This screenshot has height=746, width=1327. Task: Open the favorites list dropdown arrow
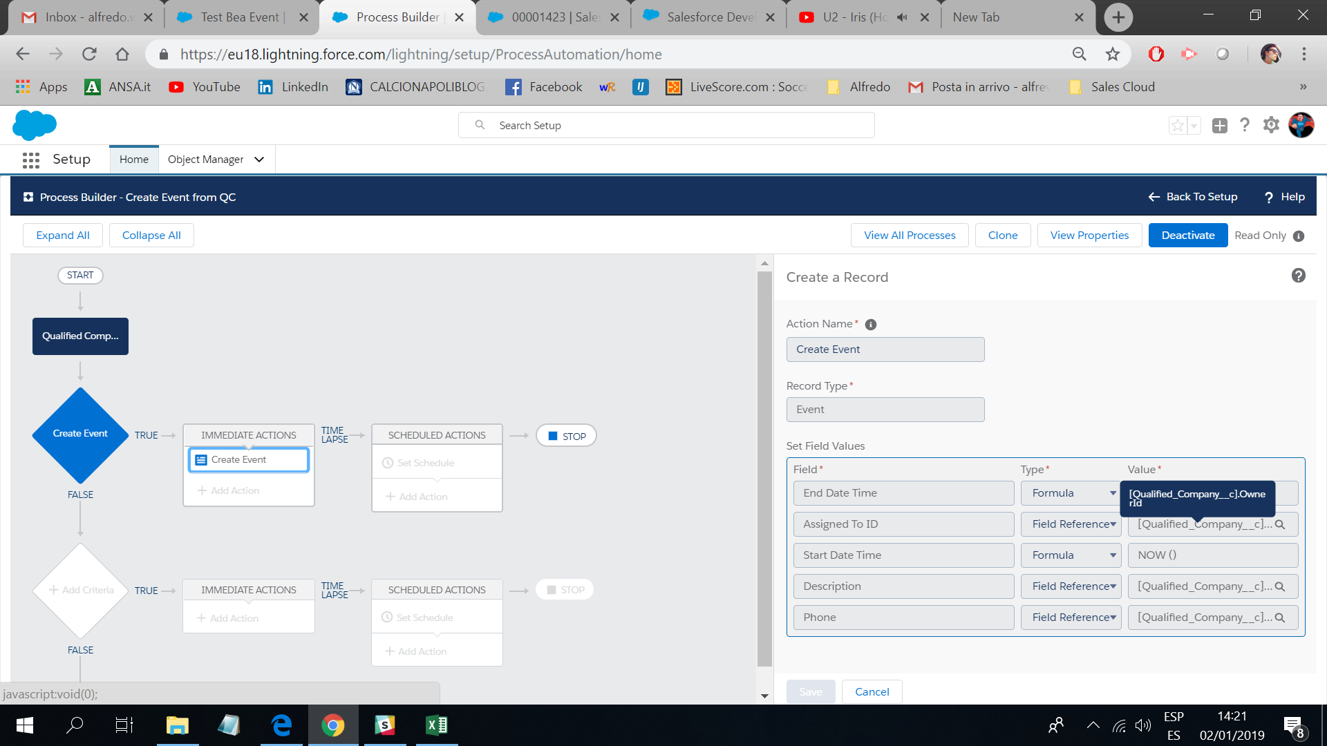click(1194, 125)
